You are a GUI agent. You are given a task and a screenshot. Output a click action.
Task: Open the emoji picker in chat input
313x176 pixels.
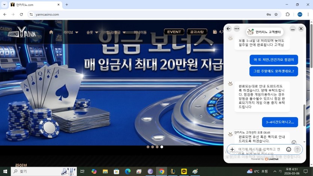pos(288,149)
